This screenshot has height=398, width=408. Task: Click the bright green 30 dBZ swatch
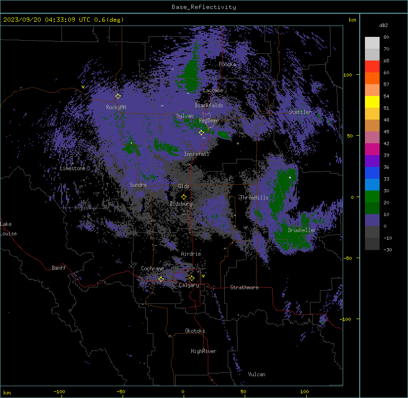pos(372,197)
